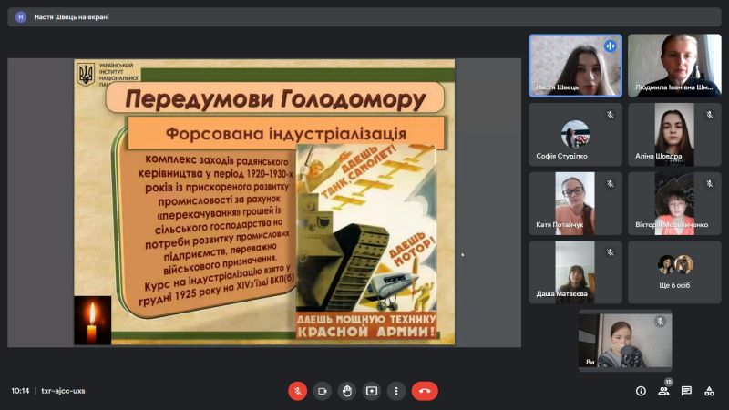Click the presenter avatar 'H' in the banner
The image size is (729, 410).
coord(20,16)
